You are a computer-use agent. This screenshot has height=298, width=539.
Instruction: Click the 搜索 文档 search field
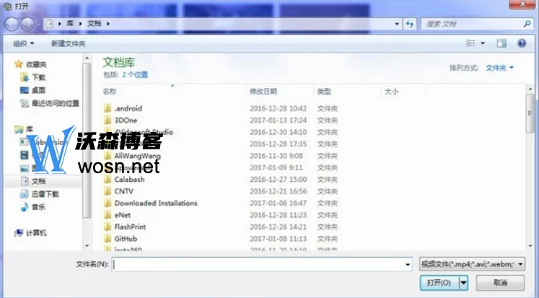point(473,24)
